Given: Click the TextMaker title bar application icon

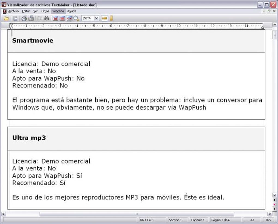Looking at the screenshot, I should (4, 5).
